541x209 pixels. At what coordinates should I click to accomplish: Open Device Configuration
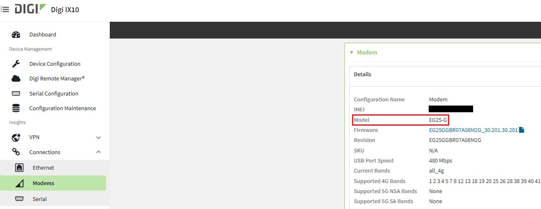click(55, 64)
